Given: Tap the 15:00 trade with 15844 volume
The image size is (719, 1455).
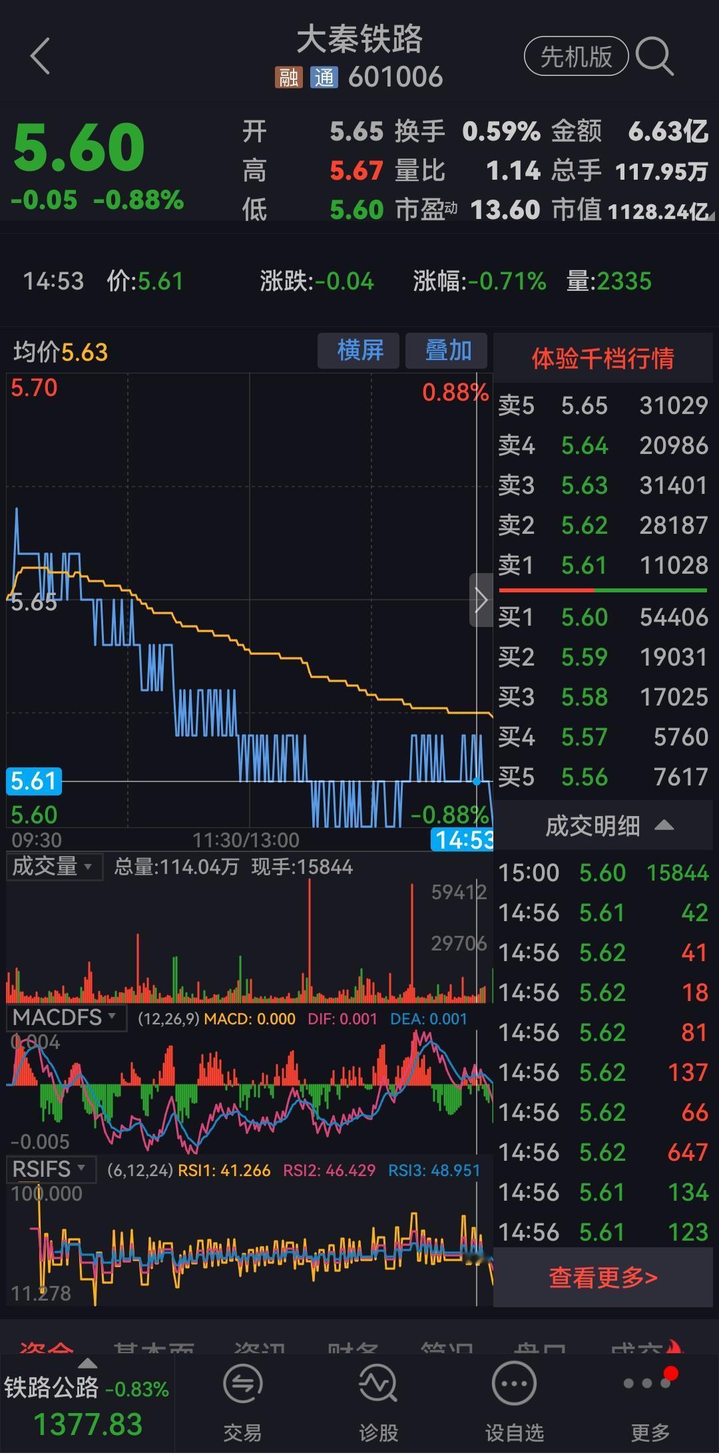Looking at the screenshot, I should [603, 873].
